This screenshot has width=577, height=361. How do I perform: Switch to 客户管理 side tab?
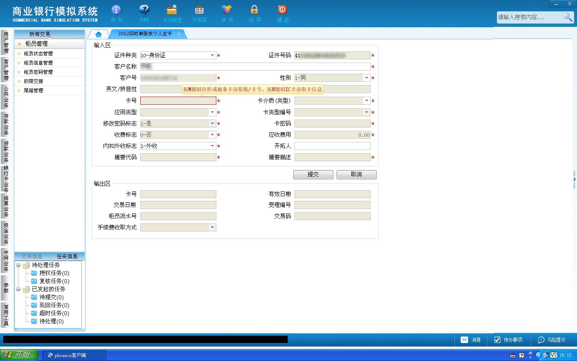(x=6, y=70)
